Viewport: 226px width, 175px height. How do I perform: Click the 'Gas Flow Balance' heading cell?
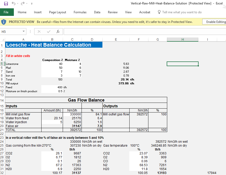[86, 100]
